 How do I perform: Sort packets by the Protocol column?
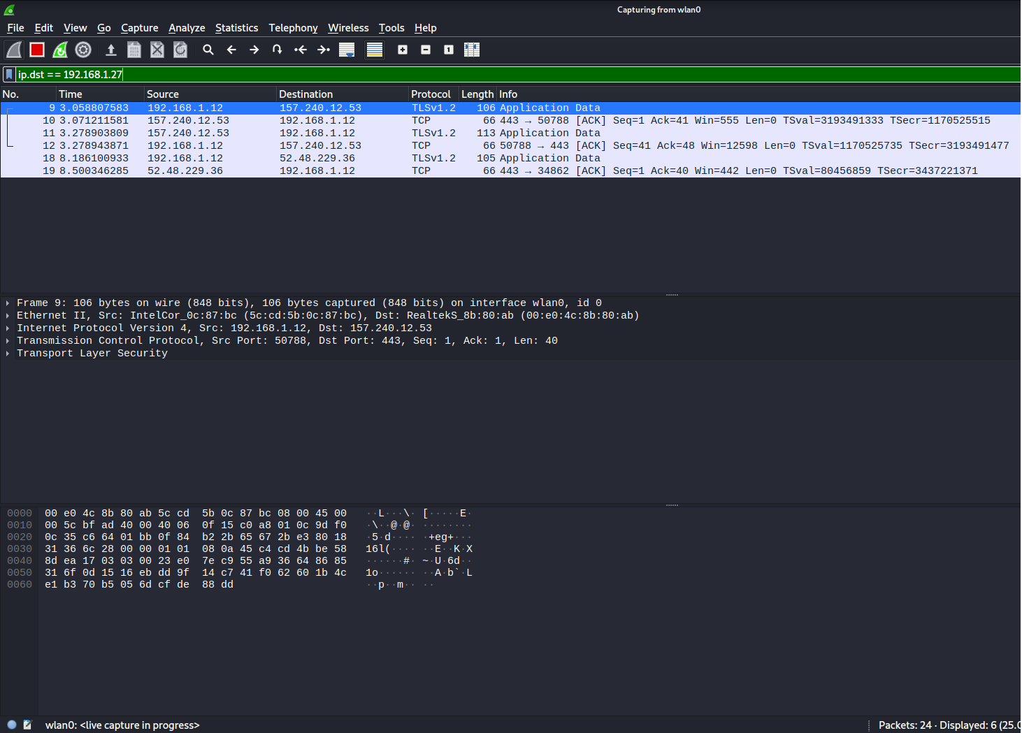point(431,94)
